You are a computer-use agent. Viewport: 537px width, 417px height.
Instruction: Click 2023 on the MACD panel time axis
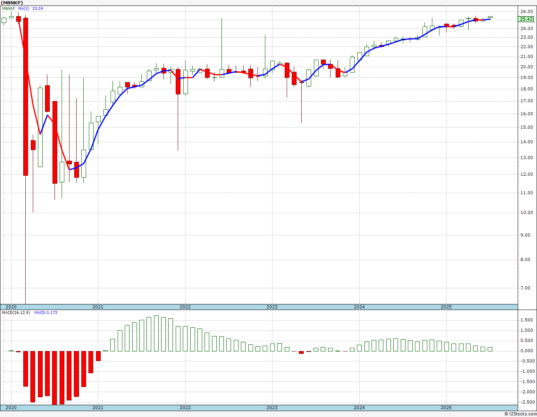[272, 408]
